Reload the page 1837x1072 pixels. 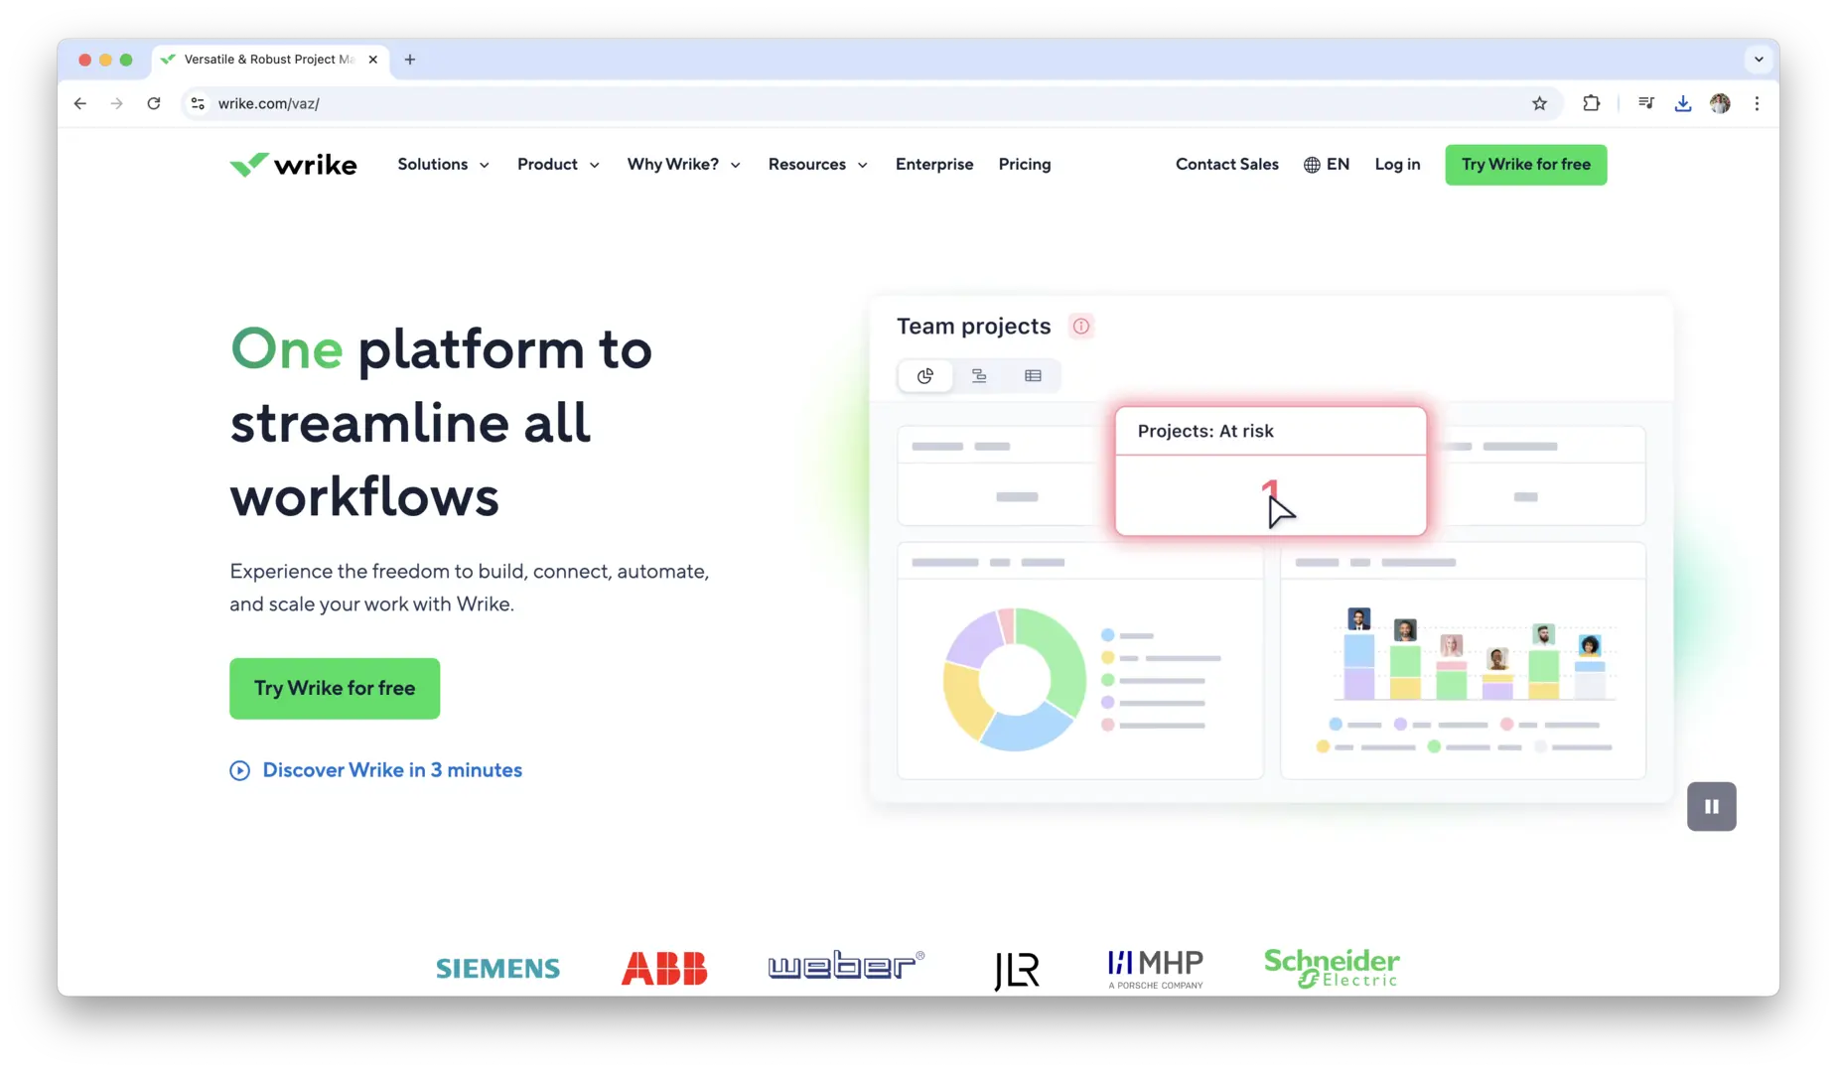pyautogui.click(x=154, y=103)
